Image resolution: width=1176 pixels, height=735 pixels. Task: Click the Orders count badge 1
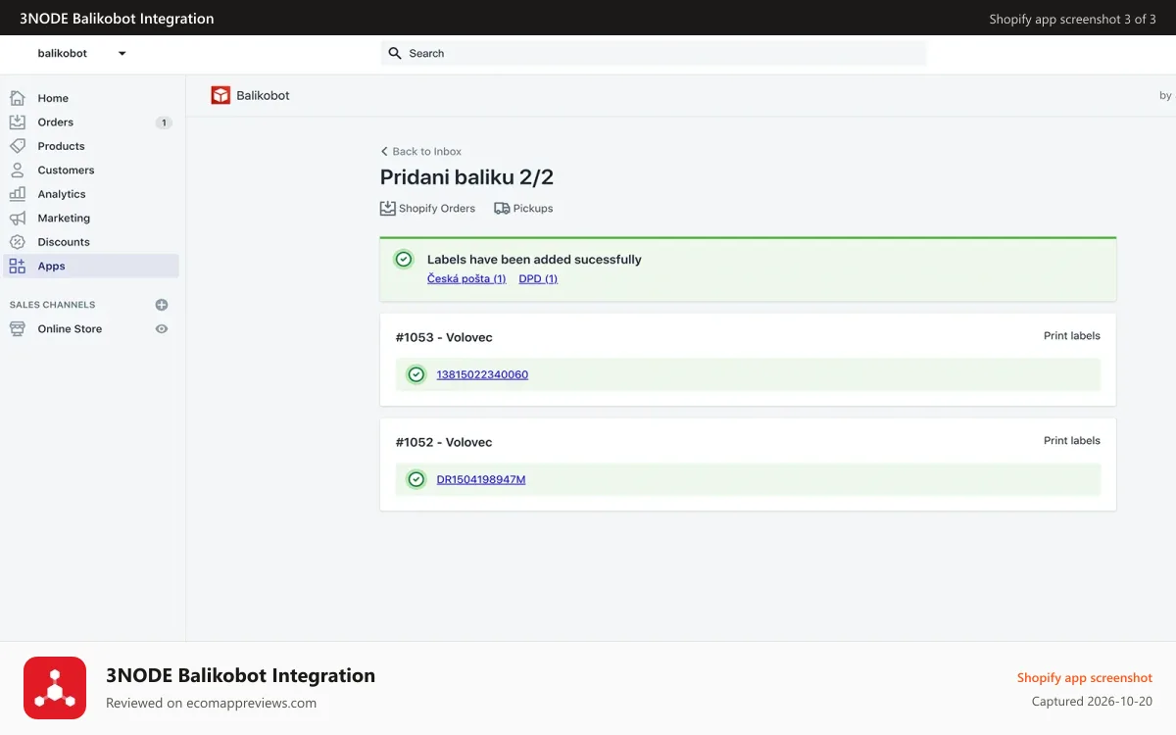[x=164, y=122]
